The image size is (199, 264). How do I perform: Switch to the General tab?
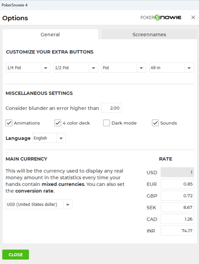(x=50, y=34)
